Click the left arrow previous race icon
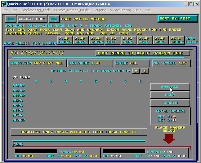 pos(10,19)
